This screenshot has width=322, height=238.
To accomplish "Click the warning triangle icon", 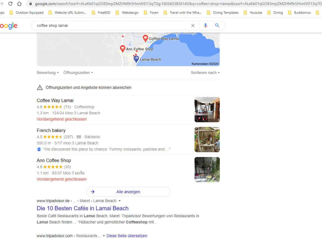I will coord(40,87).
